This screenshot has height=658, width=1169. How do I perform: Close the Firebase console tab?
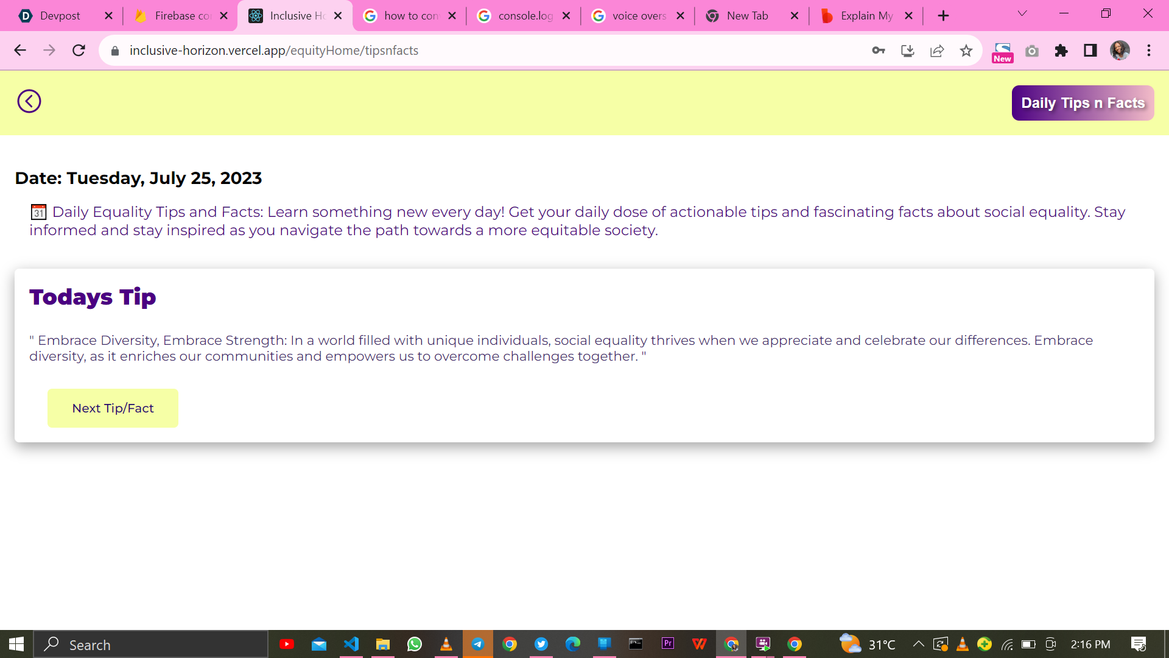(223, 16)
